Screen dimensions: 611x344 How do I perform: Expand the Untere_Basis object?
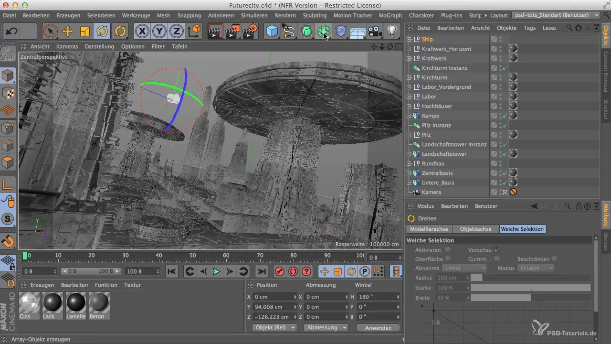pyautogui.click(x=409, y=183)
